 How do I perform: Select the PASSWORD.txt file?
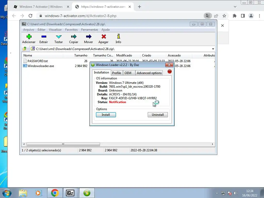[38, 61]
